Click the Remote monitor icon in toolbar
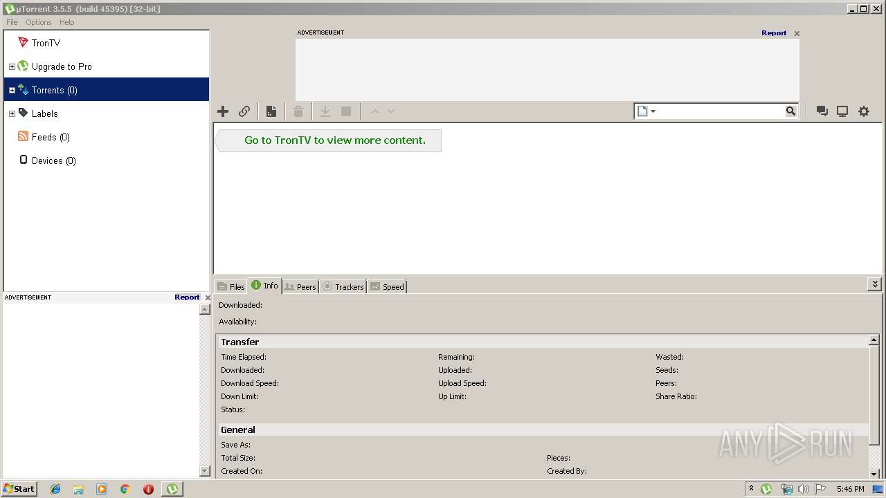Viewport: 886px width, 498px height. tap(842, 111)
